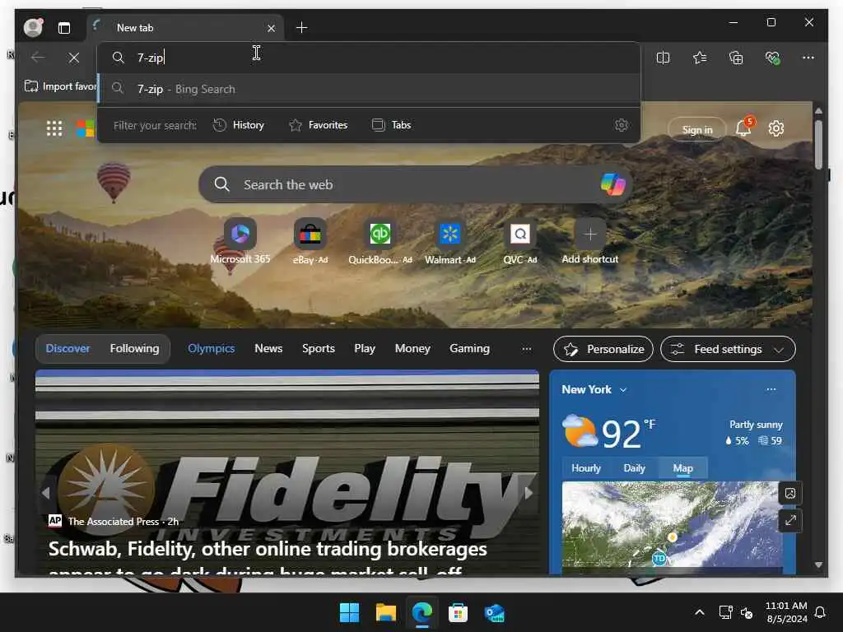Open a new tab with plus button
This screenshot has height=632, width=843.
point(301,27)
